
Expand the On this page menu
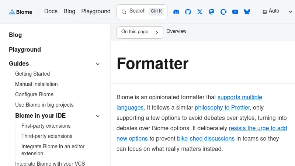(140, 32)
